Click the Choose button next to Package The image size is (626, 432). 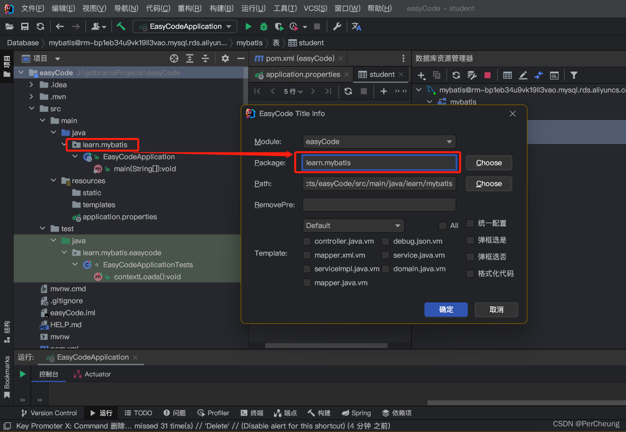tap(489, 163)
